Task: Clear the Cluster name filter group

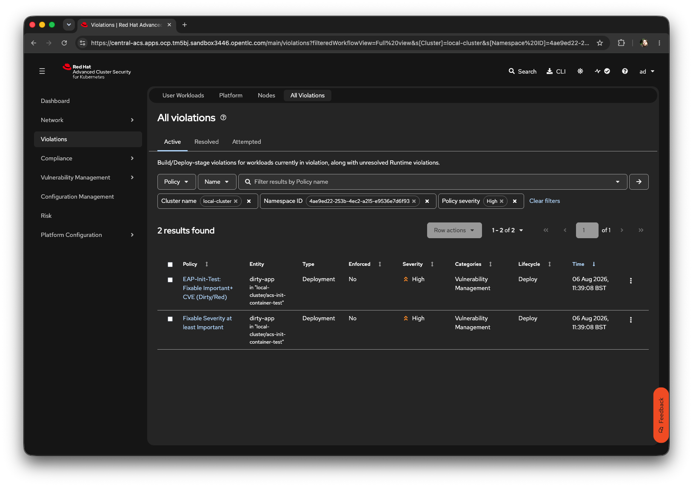Action: [249, 201]
